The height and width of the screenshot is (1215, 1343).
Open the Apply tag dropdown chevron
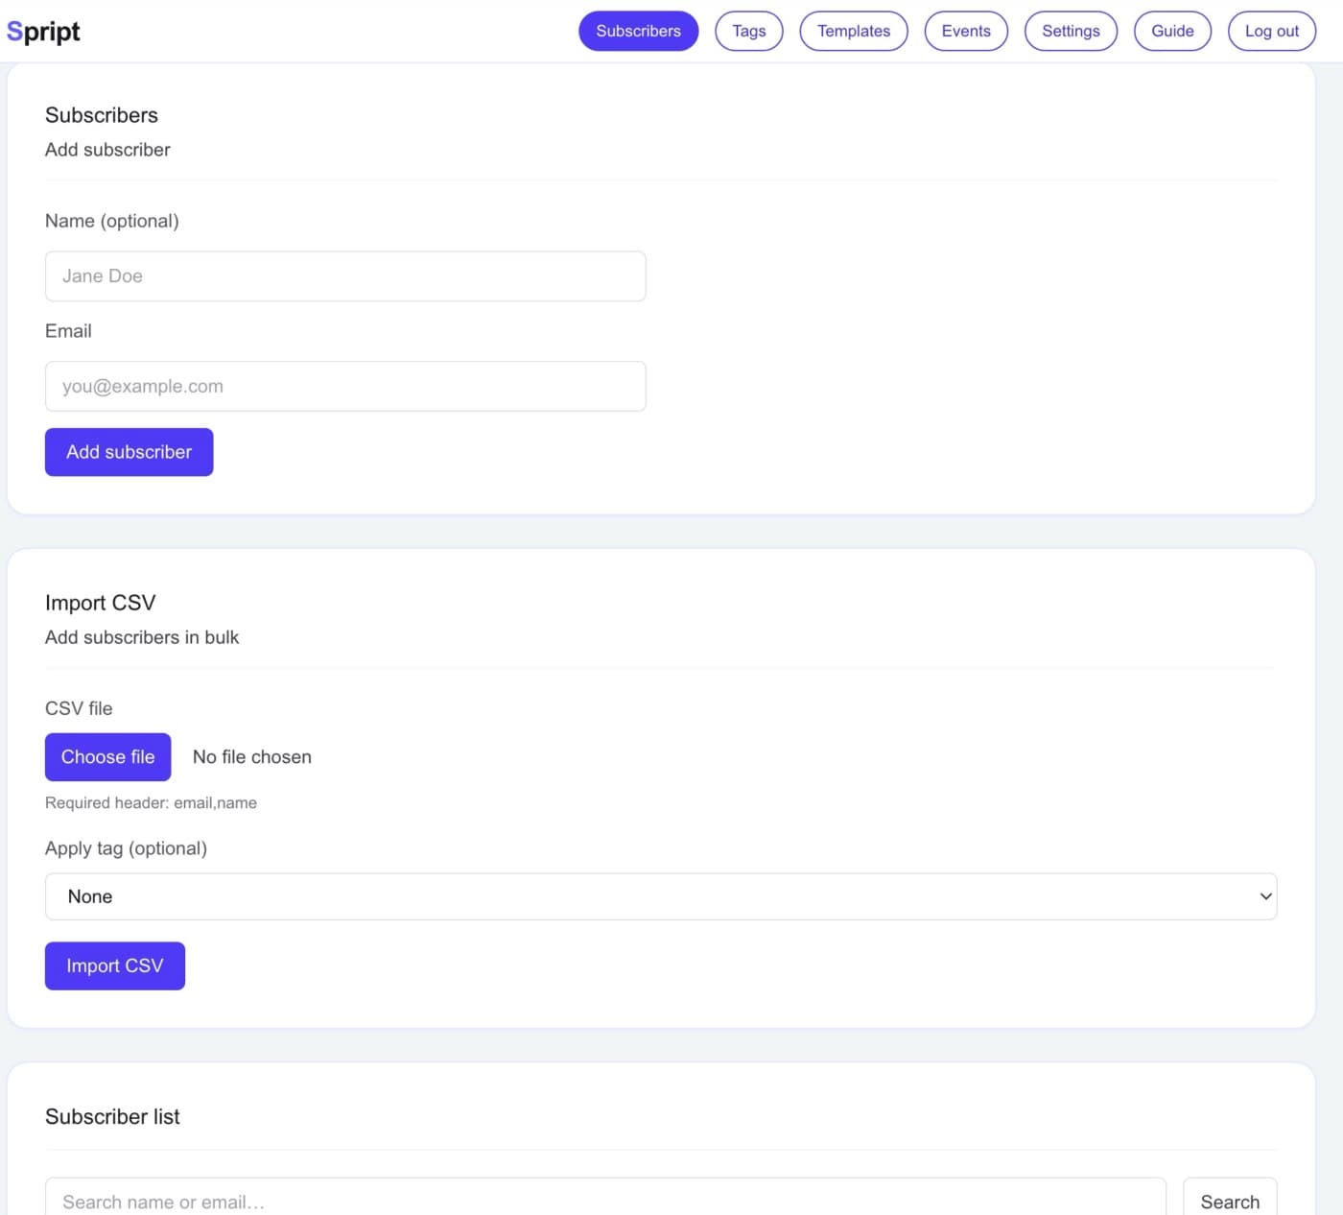click(1264, 895)
